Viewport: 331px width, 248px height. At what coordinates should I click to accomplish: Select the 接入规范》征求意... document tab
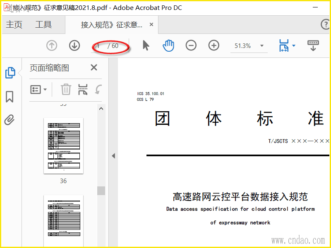click(111, 25)
